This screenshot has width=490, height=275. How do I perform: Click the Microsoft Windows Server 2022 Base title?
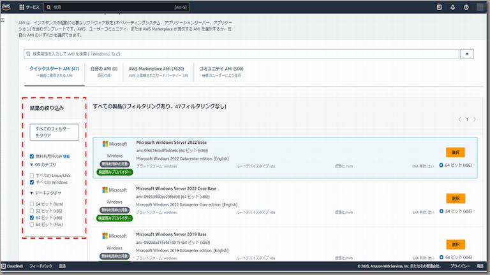click(x=171, y=143)
